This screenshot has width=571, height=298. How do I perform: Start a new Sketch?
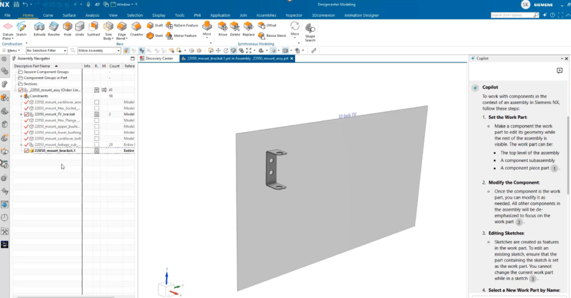(x=21, y=29)
